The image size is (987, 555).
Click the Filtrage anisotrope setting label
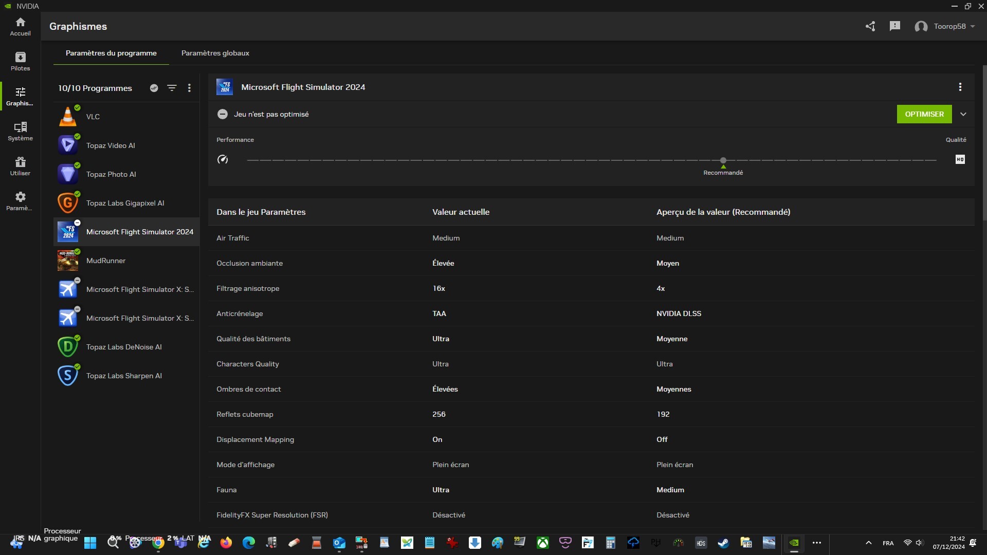(248, 288)
